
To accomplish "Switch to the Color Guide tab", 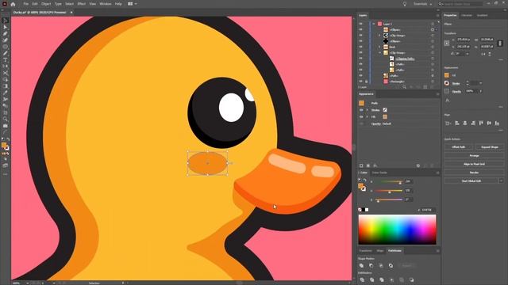I will click(379, 173).
